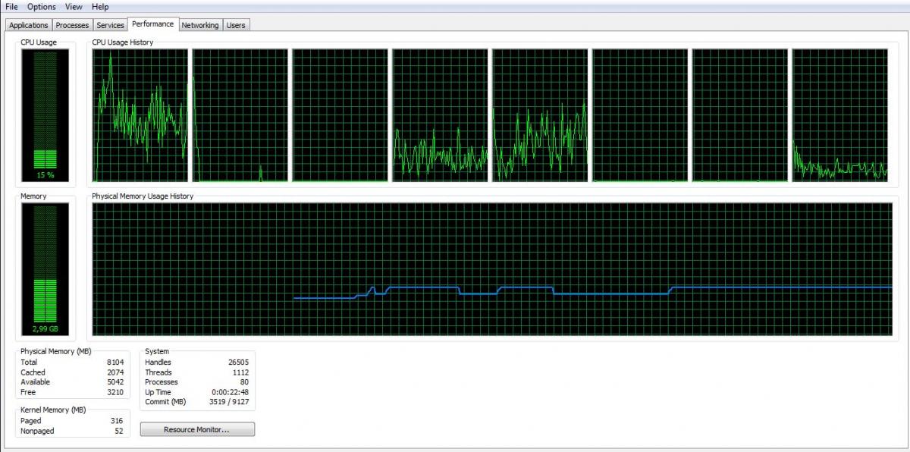Switch to the Users tab
The image size is (910, 452).
tap(236, 25)
